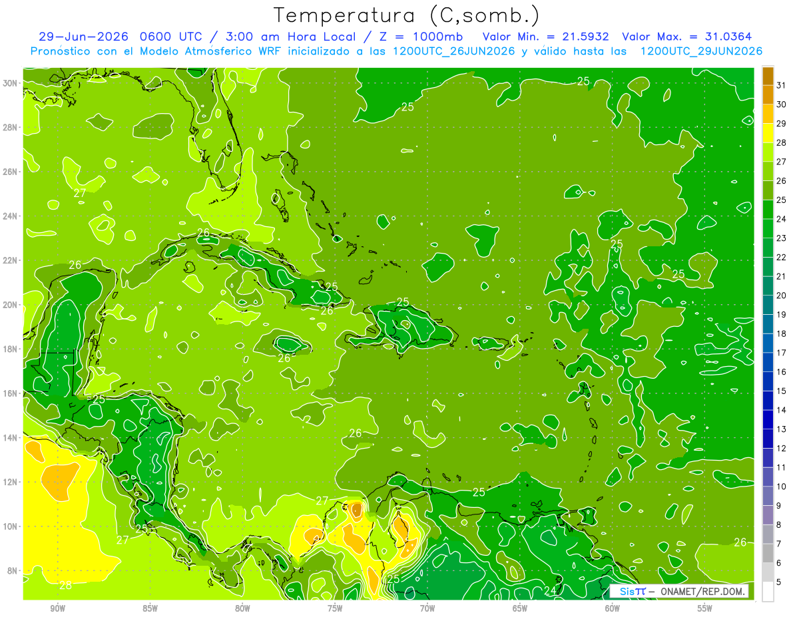This screenshot has width=799, height=617.
Task: Click the 65W longitude axis label
Action: click(x=520, y=608)
